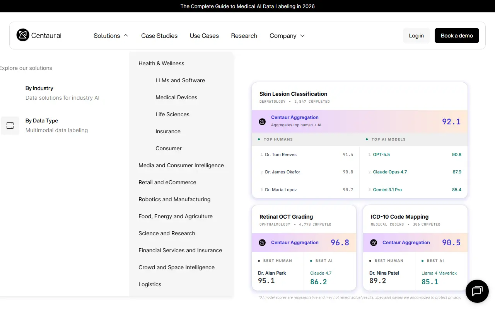Click the 92.1 aggregation score

[x=451, y=122]
